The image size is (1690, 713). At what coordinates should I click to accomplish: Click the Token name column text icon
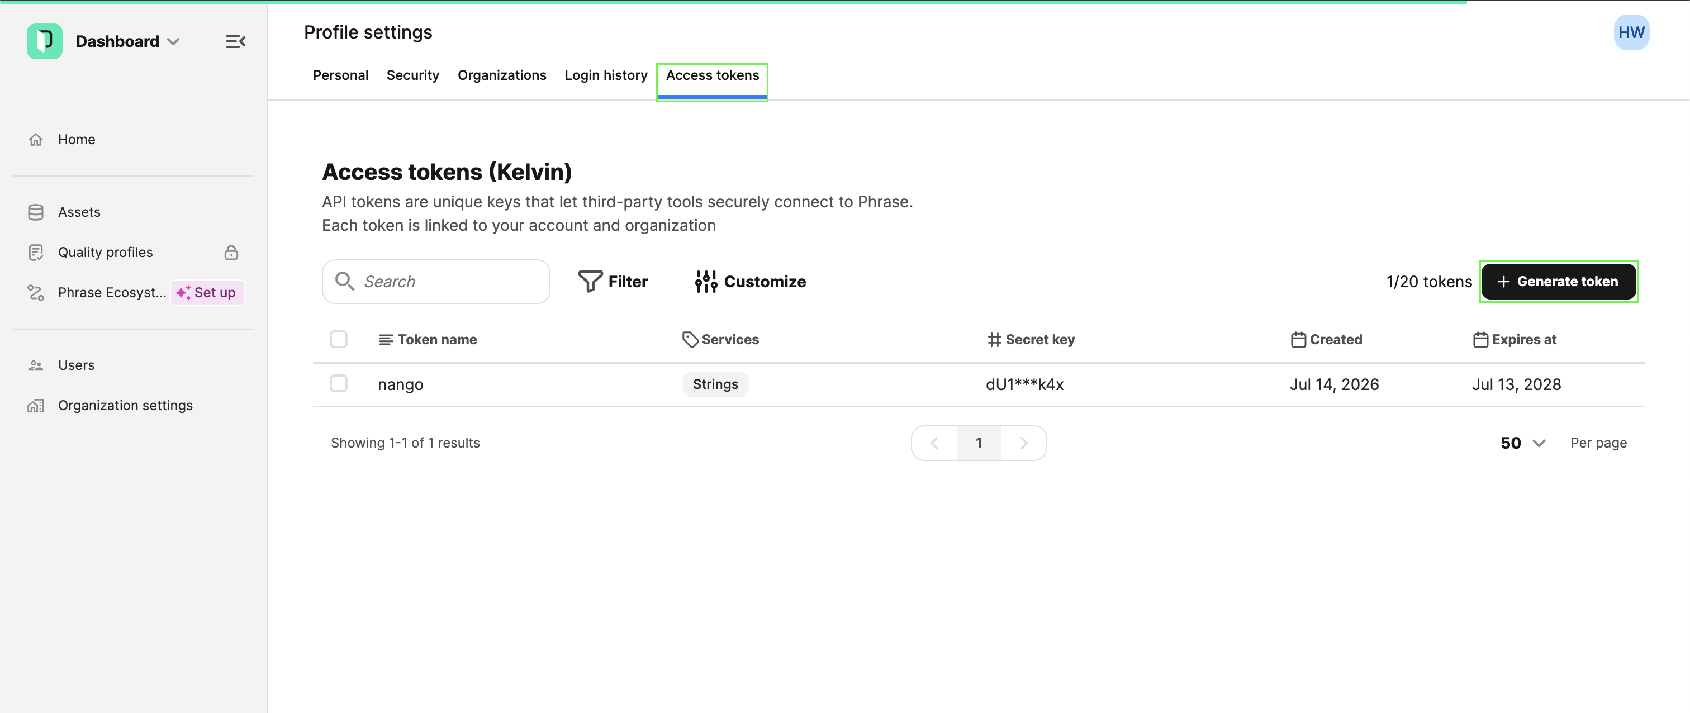pos(386,340)
